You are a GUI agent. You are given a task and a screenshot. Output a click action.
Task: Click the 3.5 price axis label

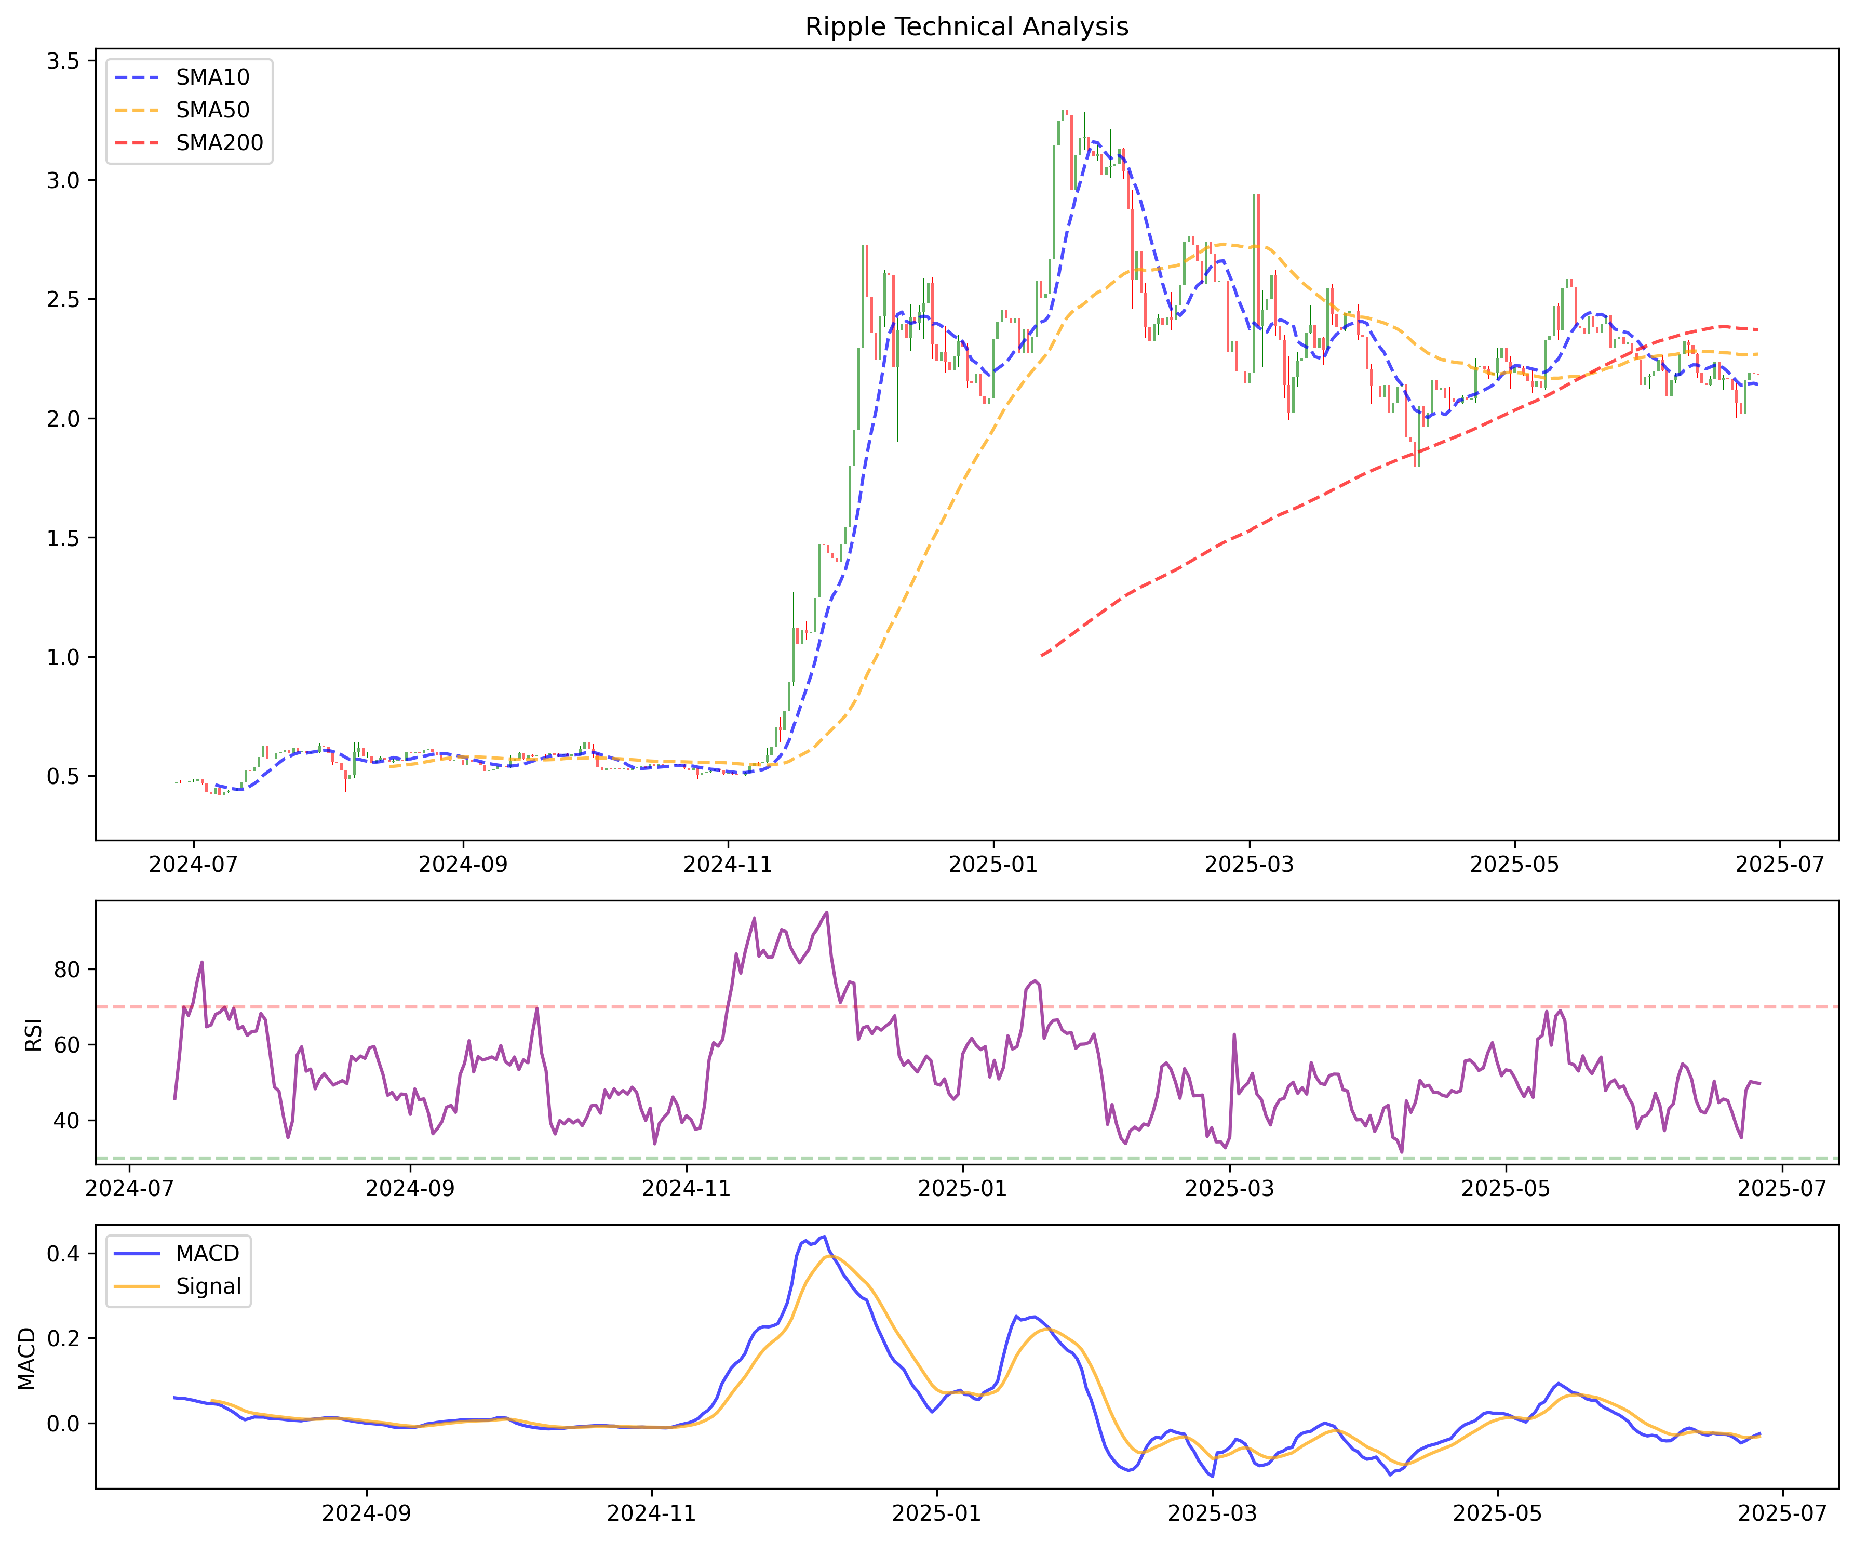tap(63, 61)
